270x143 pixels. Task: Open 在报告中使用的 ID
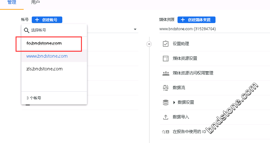189,132
